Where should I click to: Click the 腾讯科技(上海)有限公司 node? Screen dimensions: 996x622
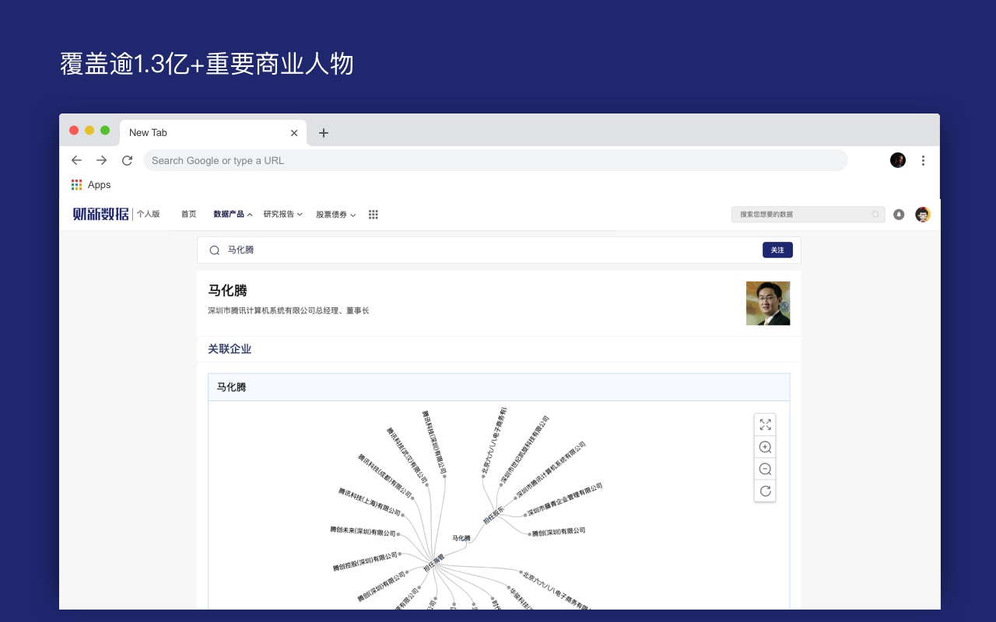click(x=370, y=503)
